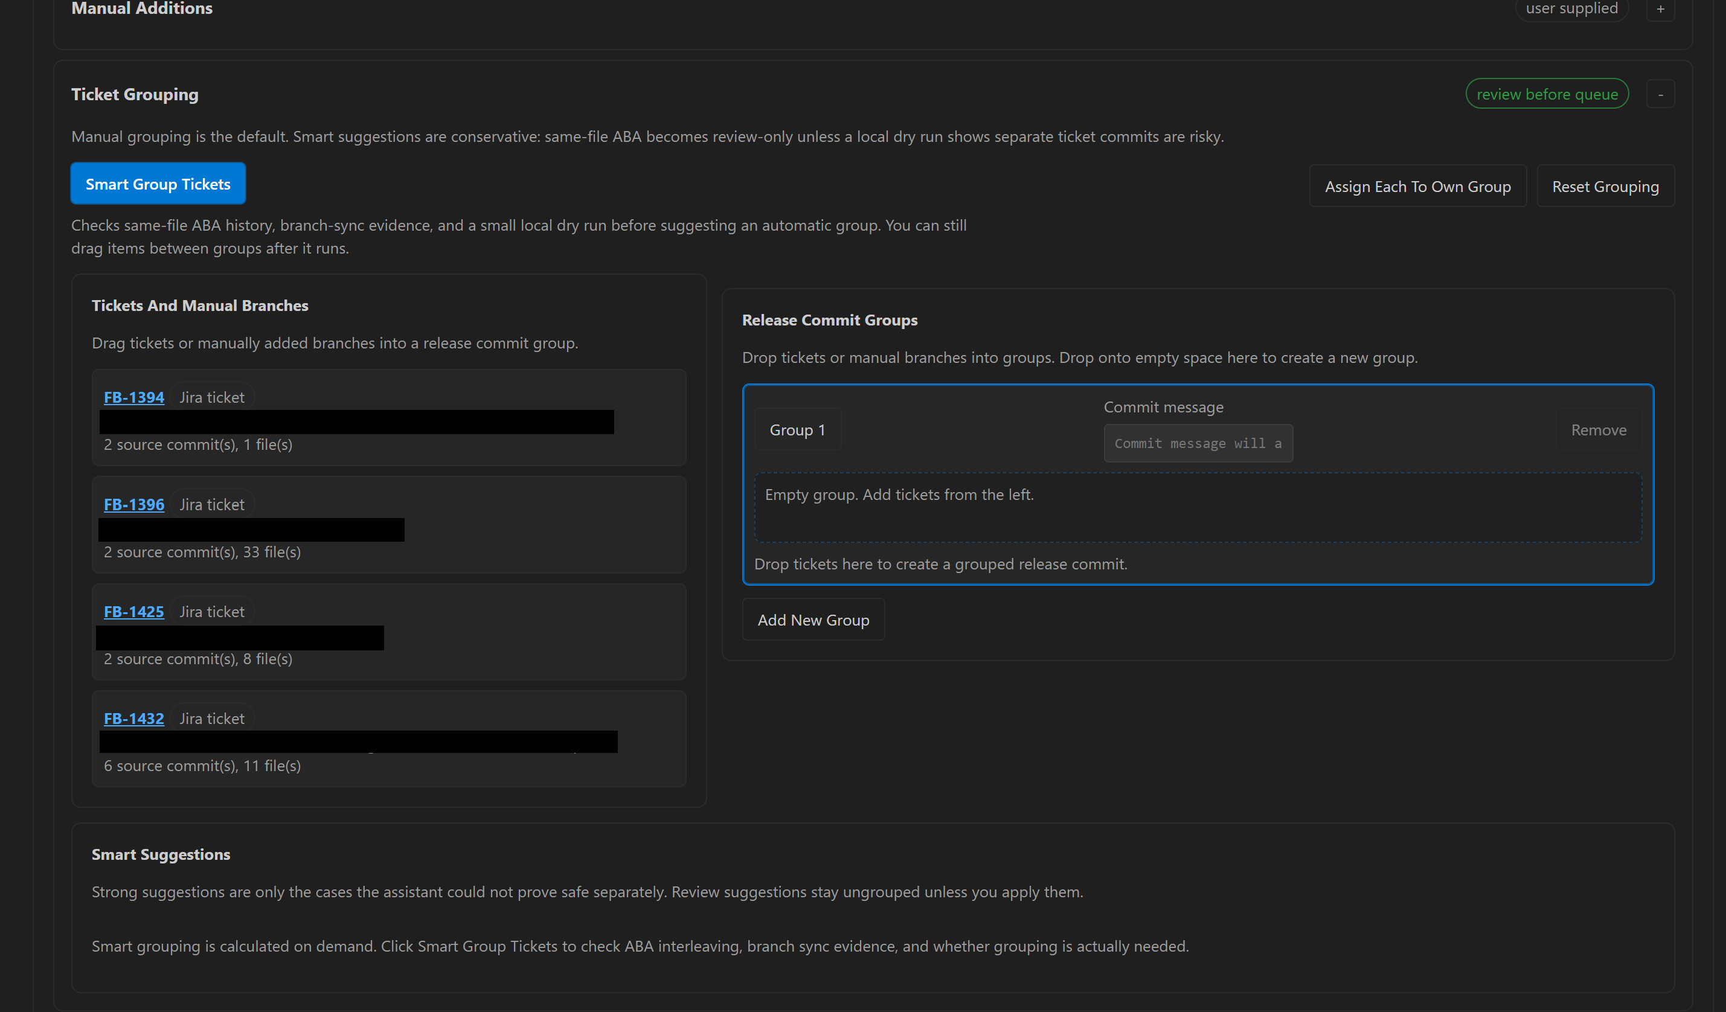Click the empty group drop zone
Image resolution: width=1726 pixels, height=1012 pixels.
click(x=1198, y=507)
